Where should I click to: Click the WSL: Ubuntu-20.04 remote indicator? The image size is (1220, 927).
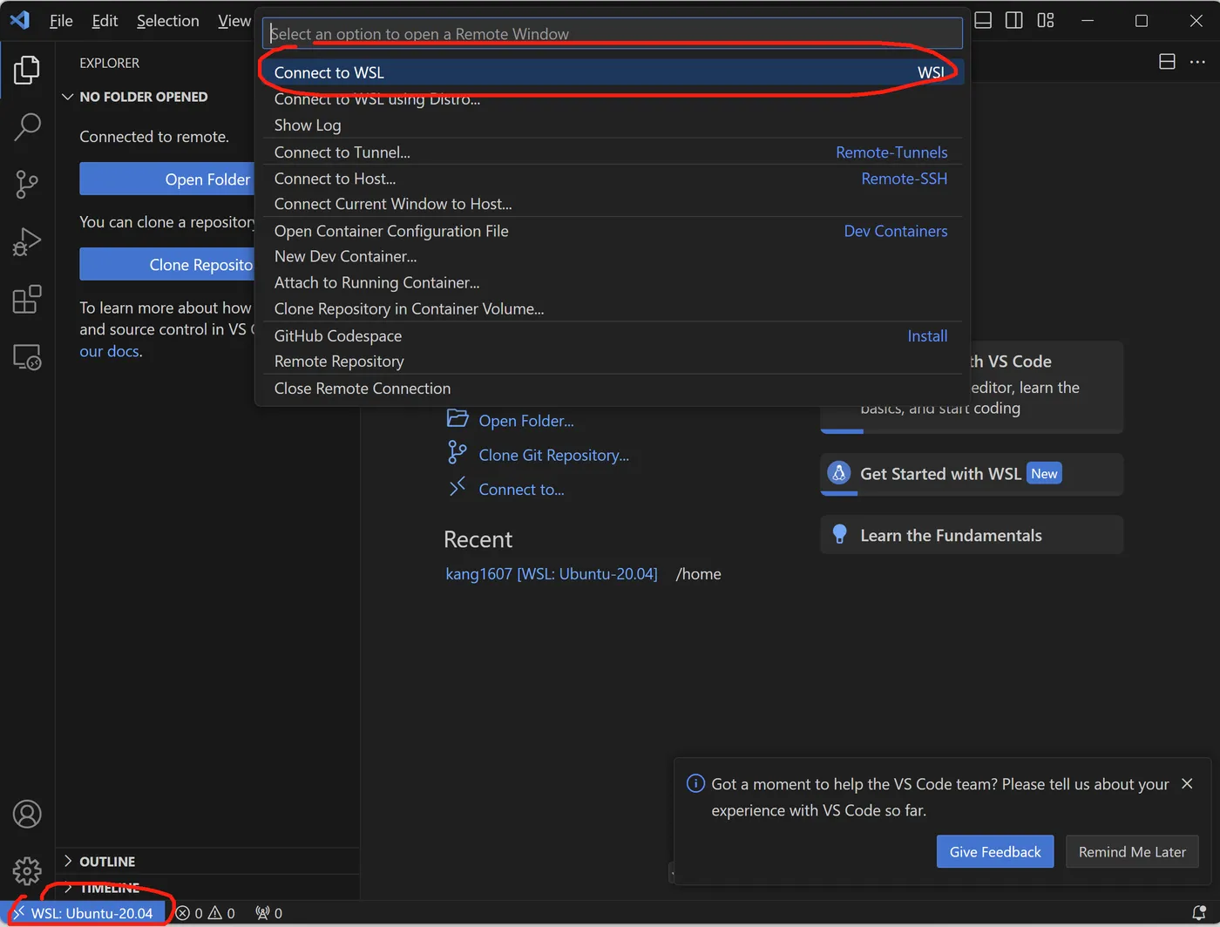click(x=84, y=913)
